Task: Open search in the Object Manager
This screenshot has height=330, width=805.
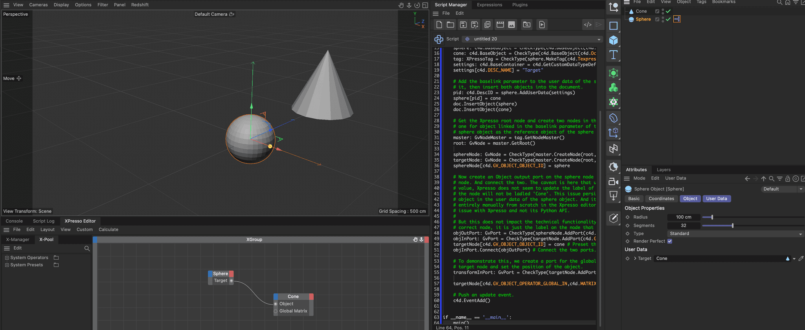Action: point(779,2)
